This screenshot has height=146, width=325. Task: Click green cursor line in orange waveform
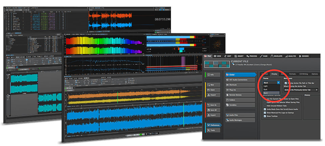coord(117,97)
